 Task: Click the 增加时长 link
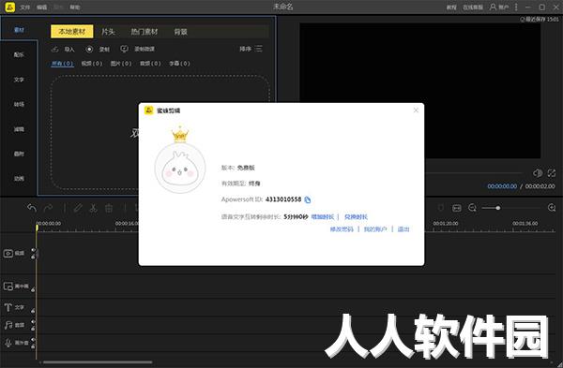click(x=323, y=217)
